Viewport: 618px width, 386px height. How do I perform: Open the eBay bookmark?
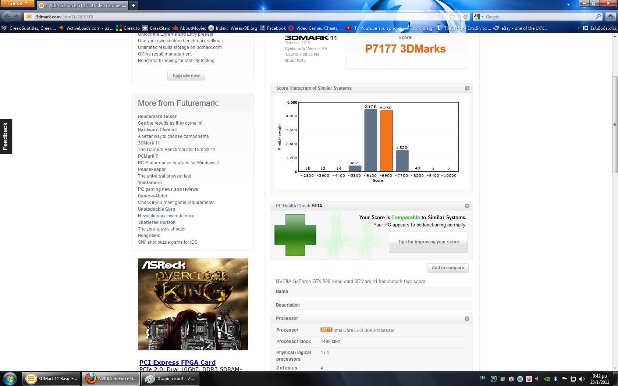tap(521, 28)
